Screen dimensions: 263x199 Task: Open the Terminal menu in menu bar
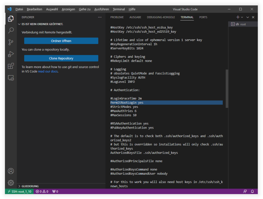click(x=119, y=9)
